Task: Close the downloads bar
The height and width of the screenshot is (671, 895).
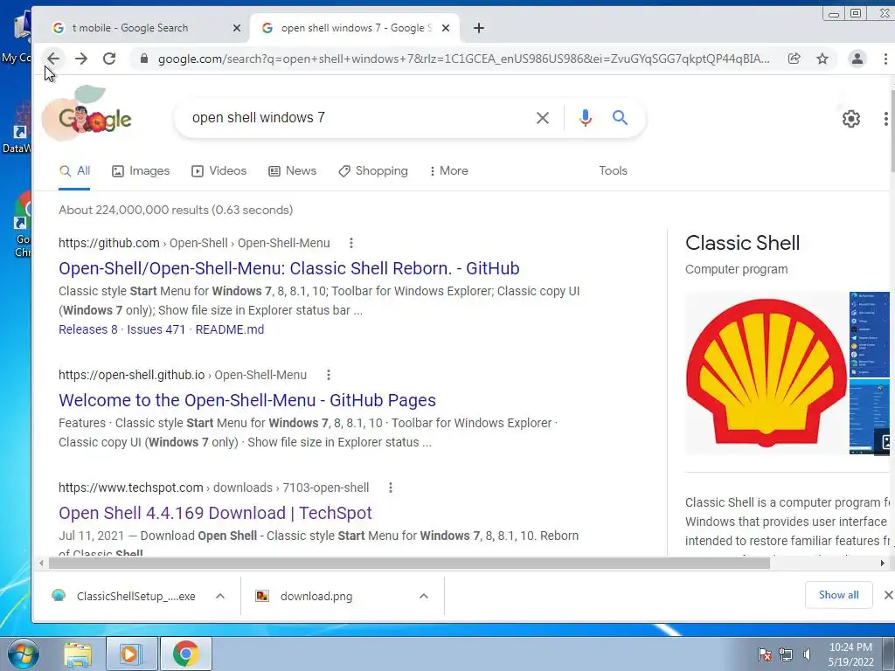Action: (888, 595)
